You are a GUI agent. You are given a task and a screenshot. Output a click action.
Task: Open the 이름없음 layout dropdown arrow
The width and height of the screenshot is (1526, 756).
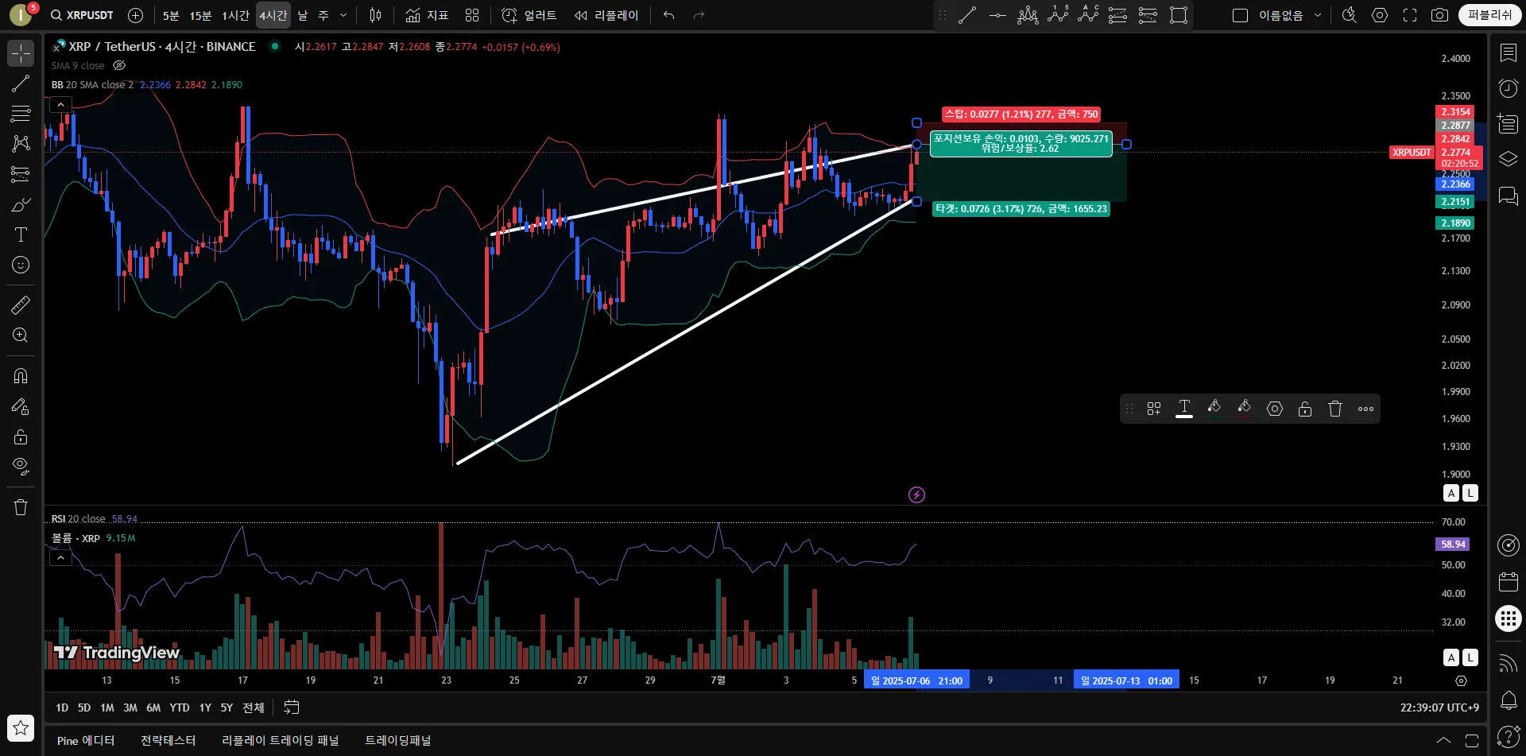click(x=1318, y=15)
